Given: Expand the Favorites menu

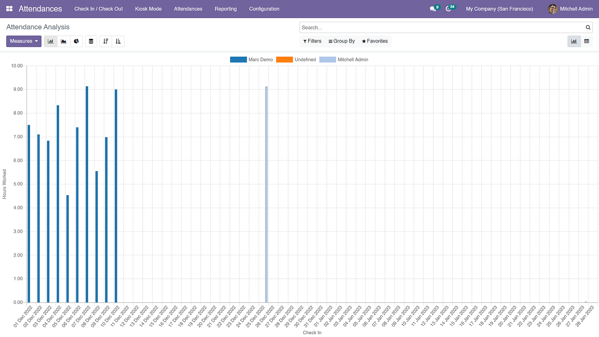Looking at the screenshot, I should (x=374, y=41).
